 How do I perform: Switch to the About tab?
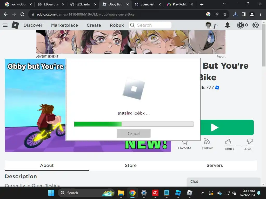[x=47, y=165]
